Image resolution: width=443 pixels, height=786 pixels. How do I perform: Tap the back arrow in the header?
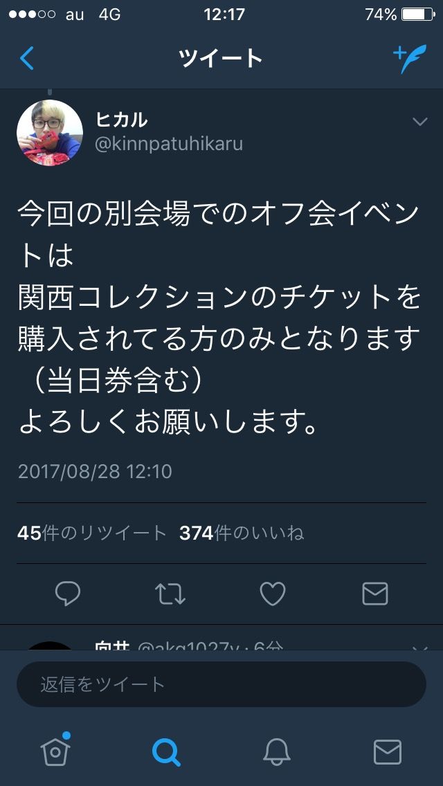coord(26,58)
